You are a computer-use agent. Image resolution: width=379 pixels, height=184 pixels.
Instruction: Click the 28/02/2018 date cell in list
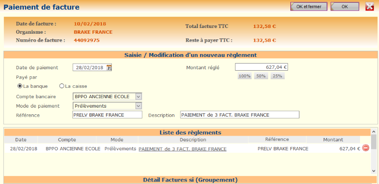[24, 148]
